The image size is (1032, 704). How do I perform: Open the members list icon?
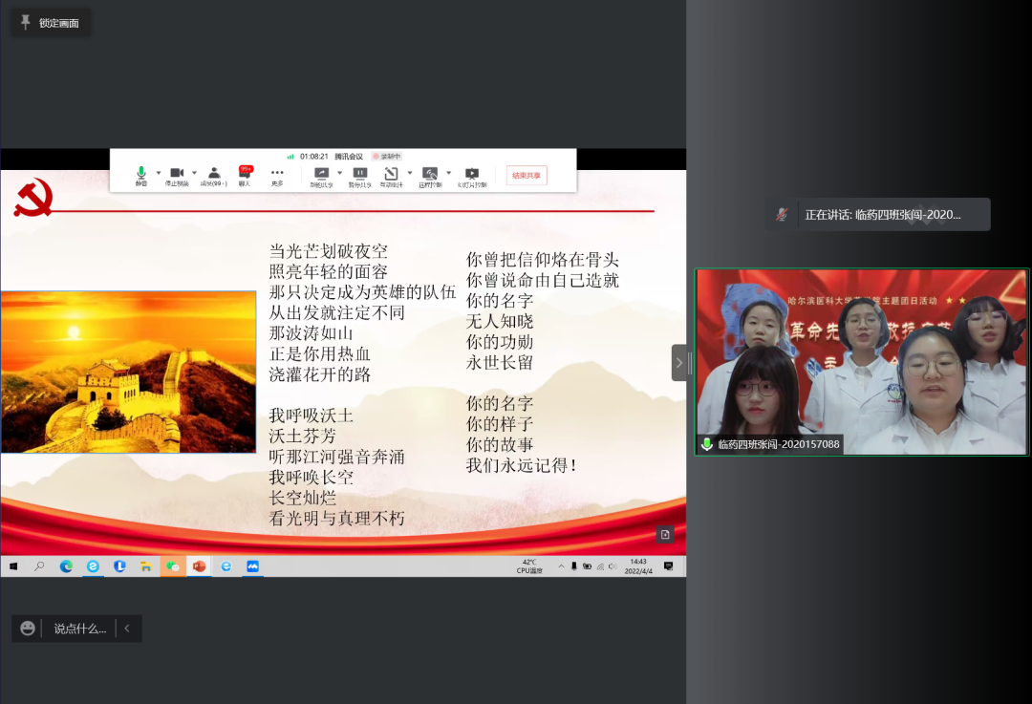pos(214,174)
